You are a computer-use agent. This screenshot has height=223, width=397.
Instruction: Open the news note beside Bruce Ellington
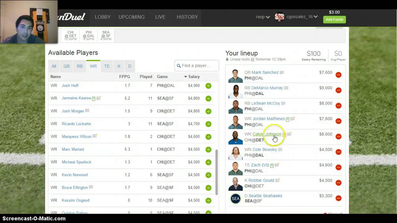pyautogui.click(x=91, y=187)
